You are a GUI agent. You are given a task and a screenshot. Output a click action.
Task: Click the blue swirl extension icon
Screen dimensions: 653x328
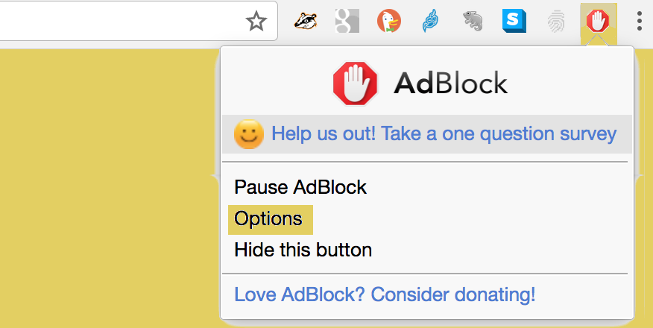pos(430,21)
